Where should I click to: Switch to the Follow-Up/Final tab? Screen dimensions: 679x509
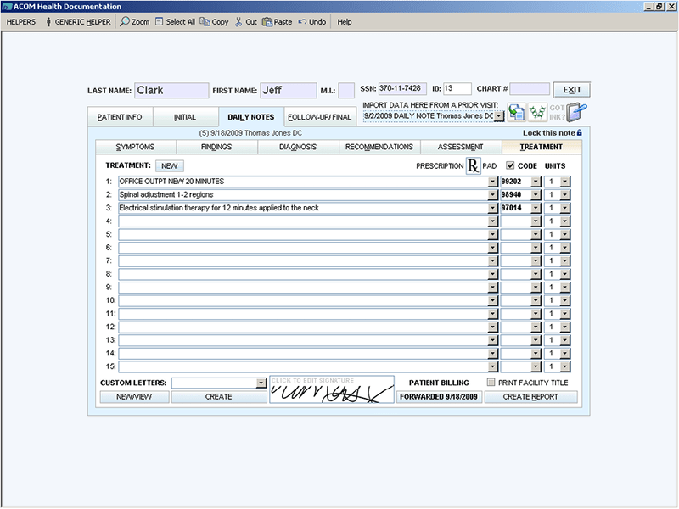pos(320,117)
